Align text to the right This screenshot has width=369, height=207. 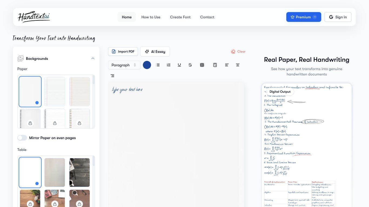click(x=112, y=76)
